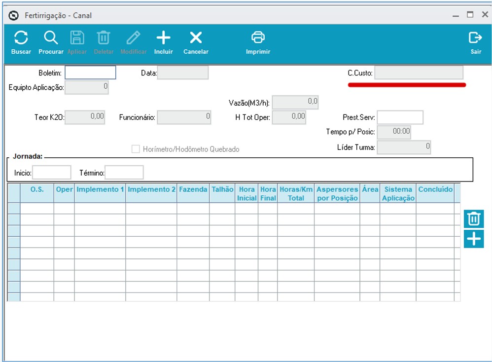Click the Oper column header
This screenshot has width=492, height=362.
(x=64, y=193)
